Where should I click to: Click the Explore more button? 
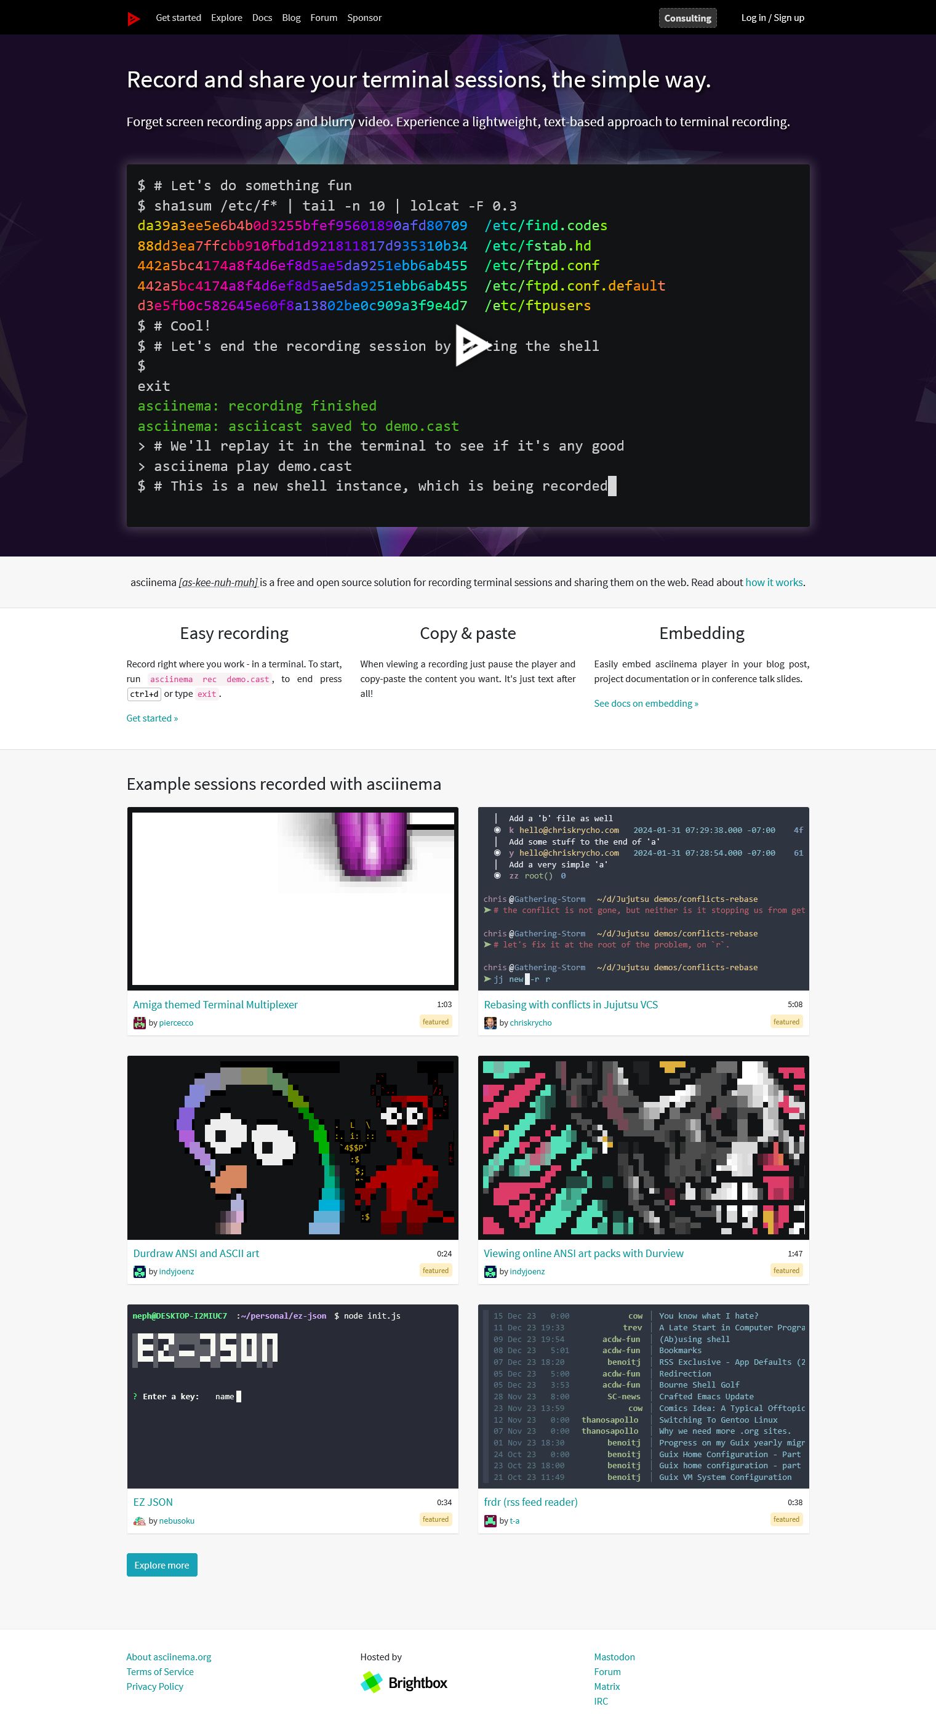(162, 1565)
